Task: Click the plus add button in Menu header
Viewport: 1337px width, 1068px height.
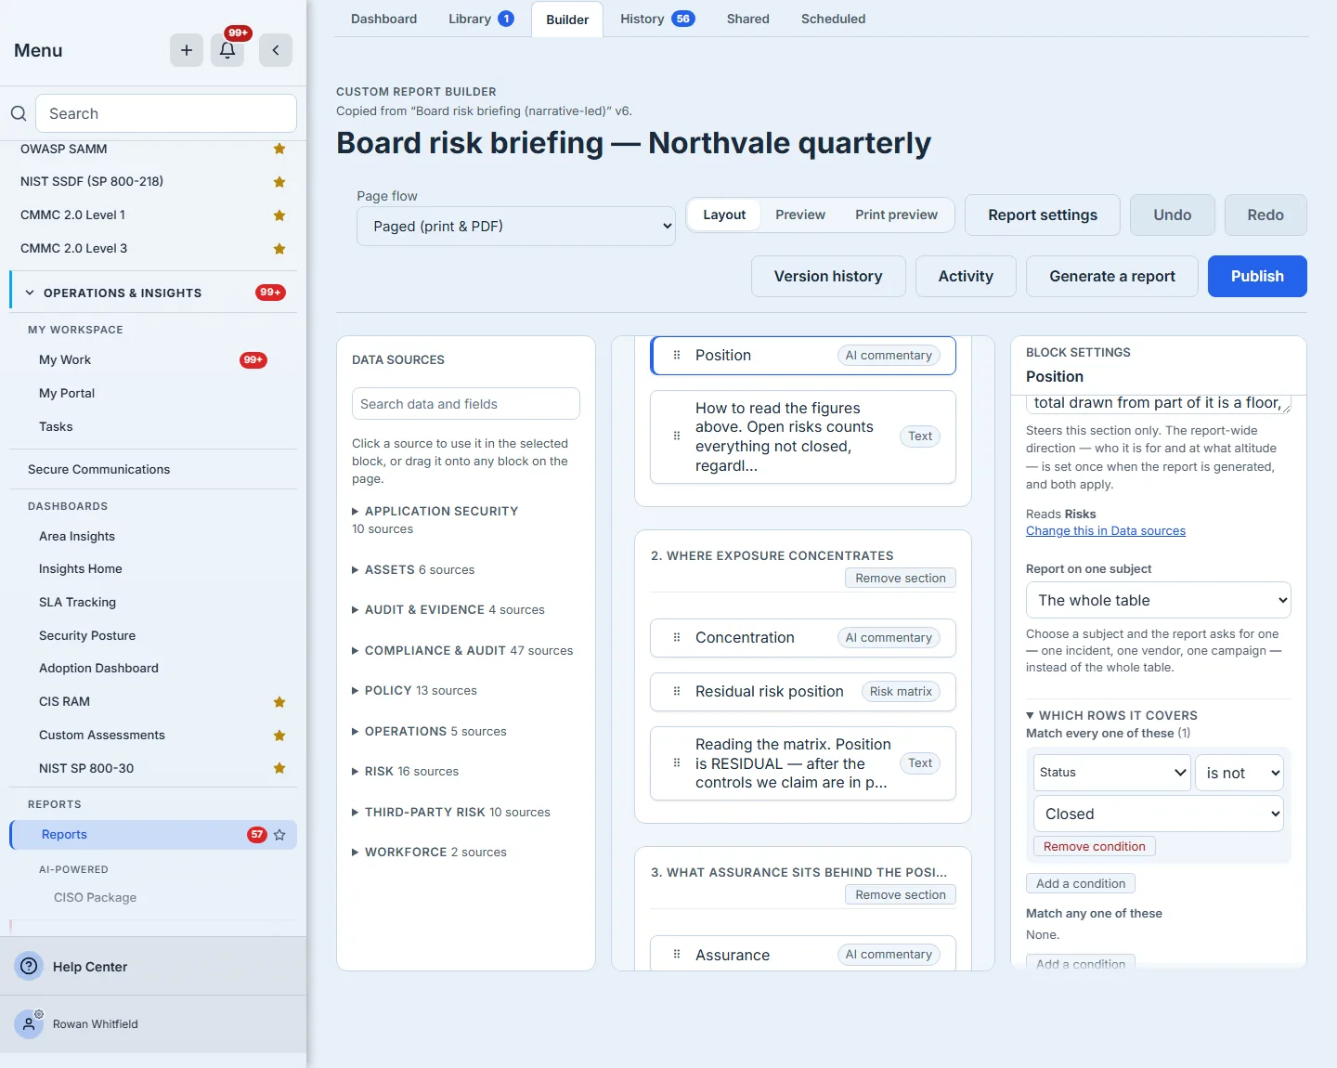Action: tap(187, 50)
